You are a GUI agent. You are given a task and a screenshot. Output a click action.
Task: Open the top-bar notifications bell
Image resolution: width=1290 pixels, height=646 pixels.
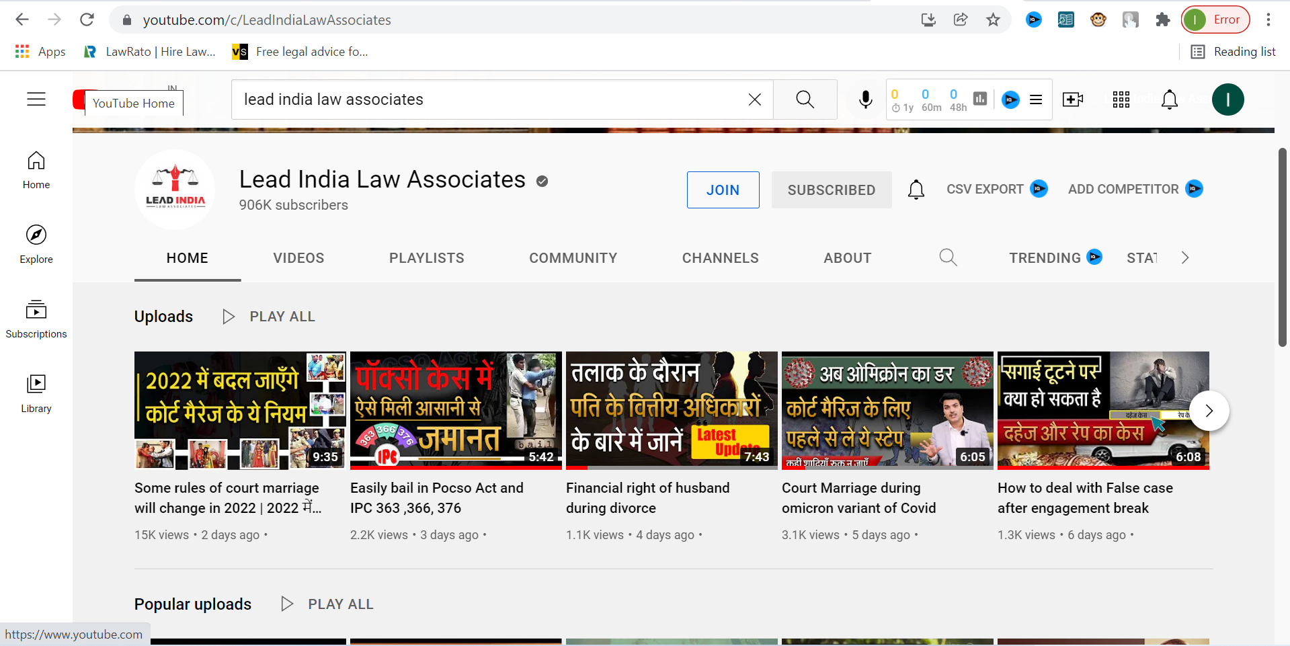[x=1169, y=99]
